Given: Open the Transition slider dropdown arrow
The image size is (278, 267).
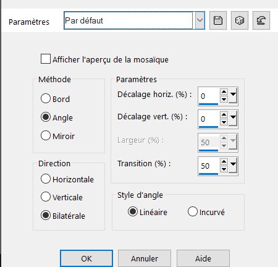Looking at the screenshot, I should 233,165.
